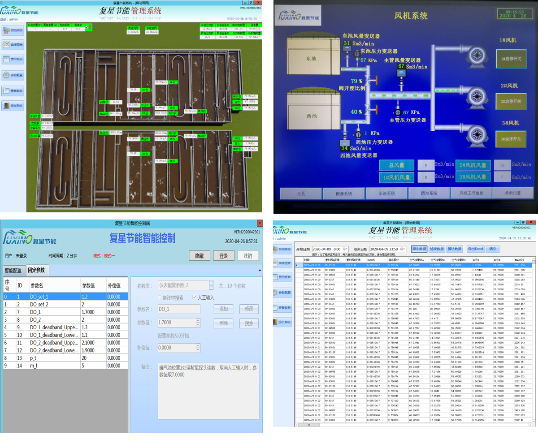Image resolution: width=538 pixels, height=448 pixels.
Task: Toggle the 2#启停开关 fan switch
Action: pyautogui.click(x=512, y=101)
